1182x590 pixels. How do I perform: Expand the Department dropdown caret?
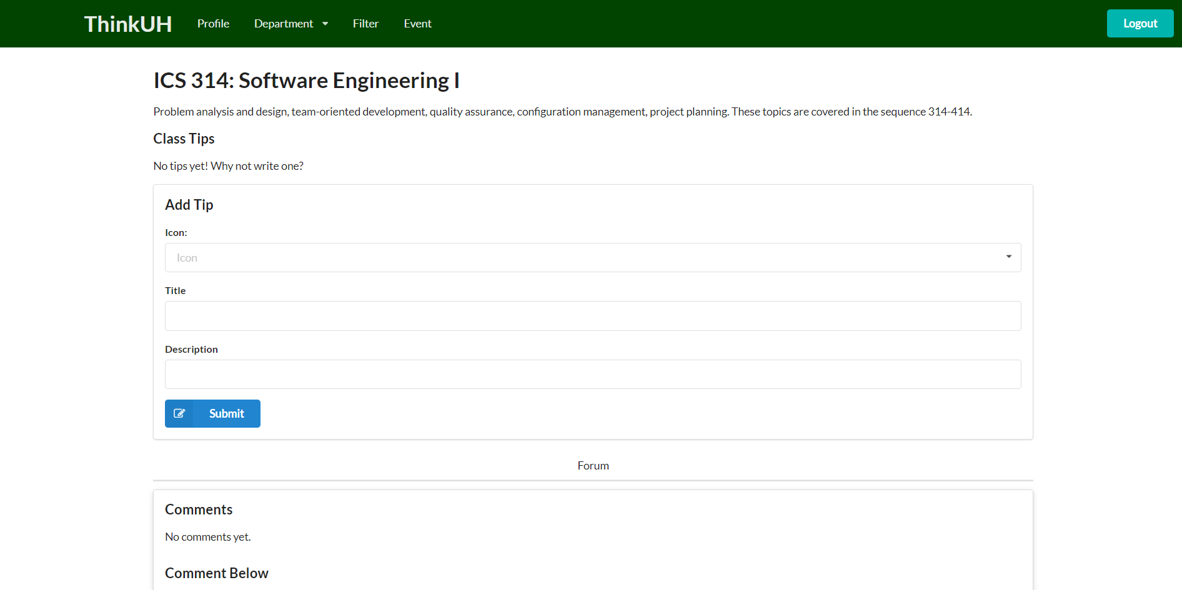tap(325, 24)
